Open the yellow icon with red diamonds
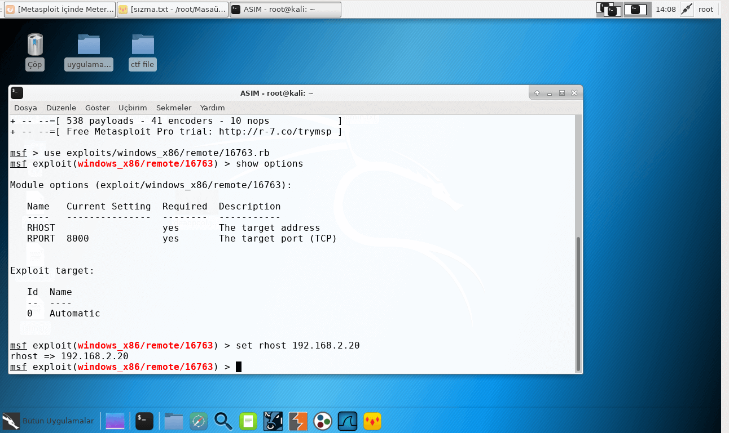The height and width of the screenshot is (433, 729). click(372, 421)
